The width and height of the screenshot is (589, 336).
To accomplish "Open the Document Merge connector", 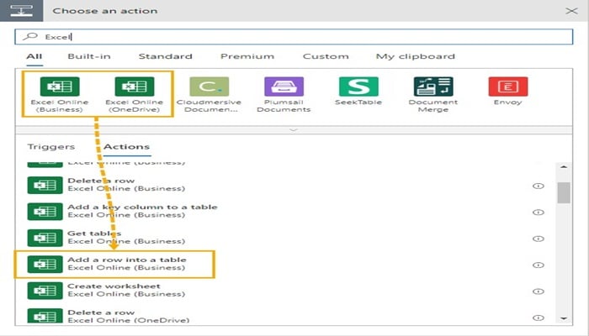I will [x=433, y=94].
